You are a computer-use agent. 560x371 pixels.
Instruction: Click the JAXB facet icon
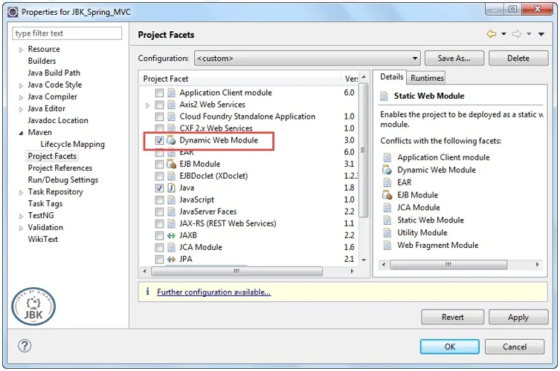click(x=172, y=235)
